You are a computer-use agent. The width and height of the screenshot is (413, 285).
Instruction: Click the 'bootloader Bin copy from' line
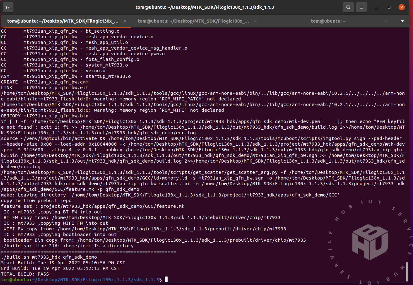click(x=154, y=240)
